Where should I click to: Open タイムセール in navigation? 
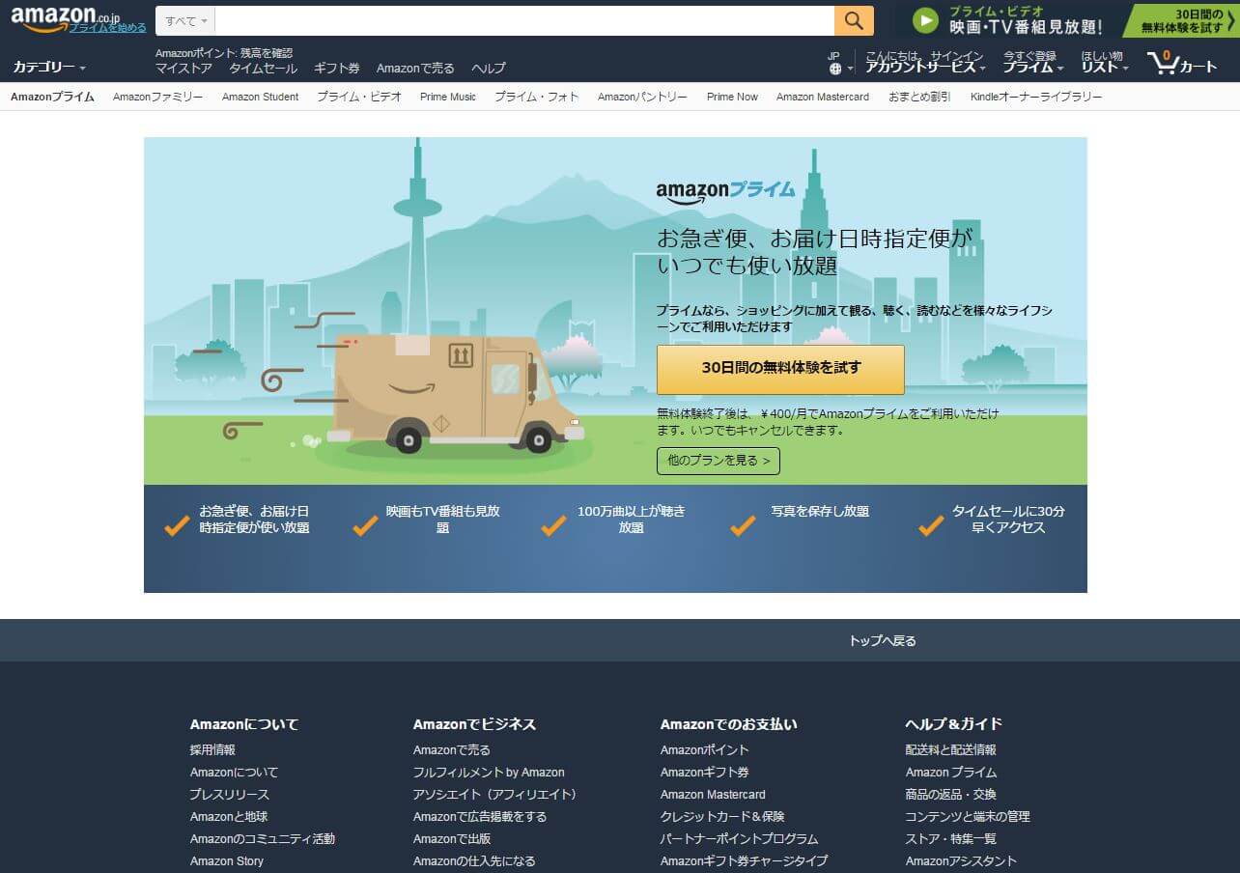tap(263, 68)
